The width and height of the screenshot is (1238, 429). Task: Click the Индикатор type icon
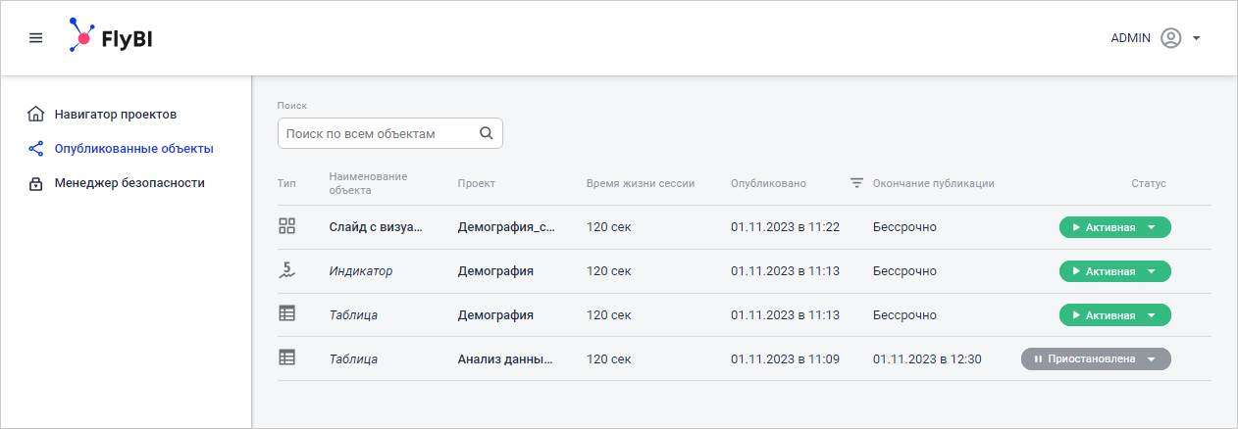pos(287,270)
